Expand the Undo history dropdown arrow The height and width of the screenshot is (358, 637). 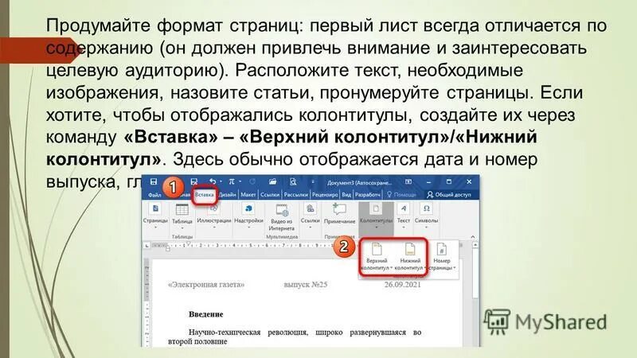221,182
